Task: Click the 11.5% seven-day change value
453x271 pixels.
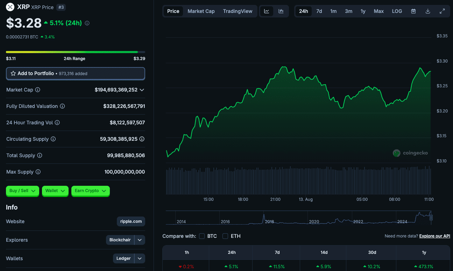Action: click(277, 266)
